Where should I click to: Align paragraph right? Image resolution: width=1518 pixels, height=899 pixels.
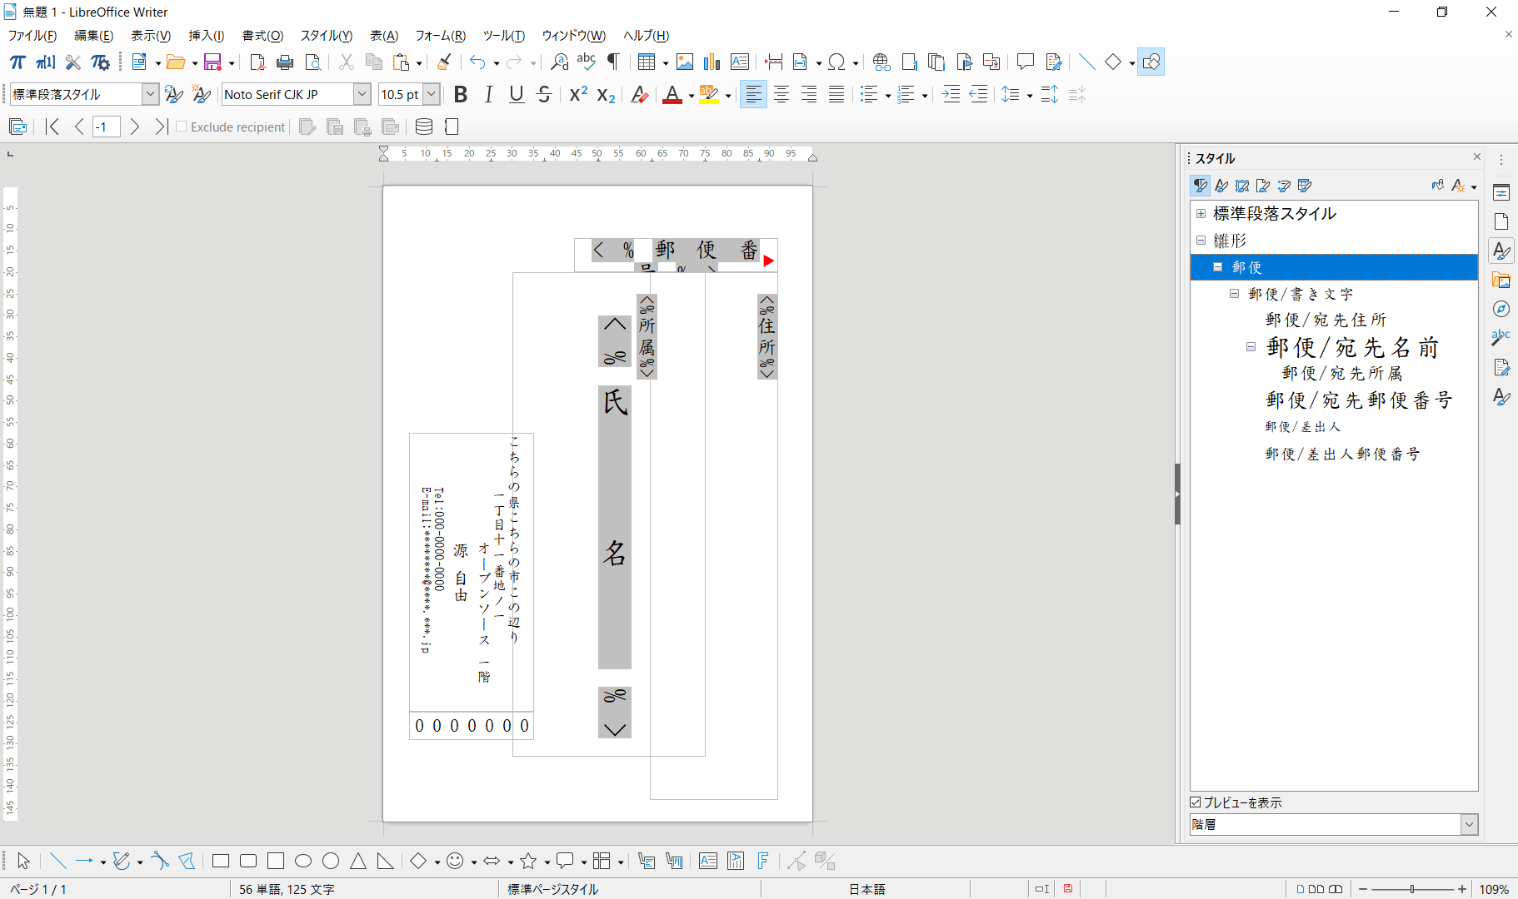click(809, 95)
